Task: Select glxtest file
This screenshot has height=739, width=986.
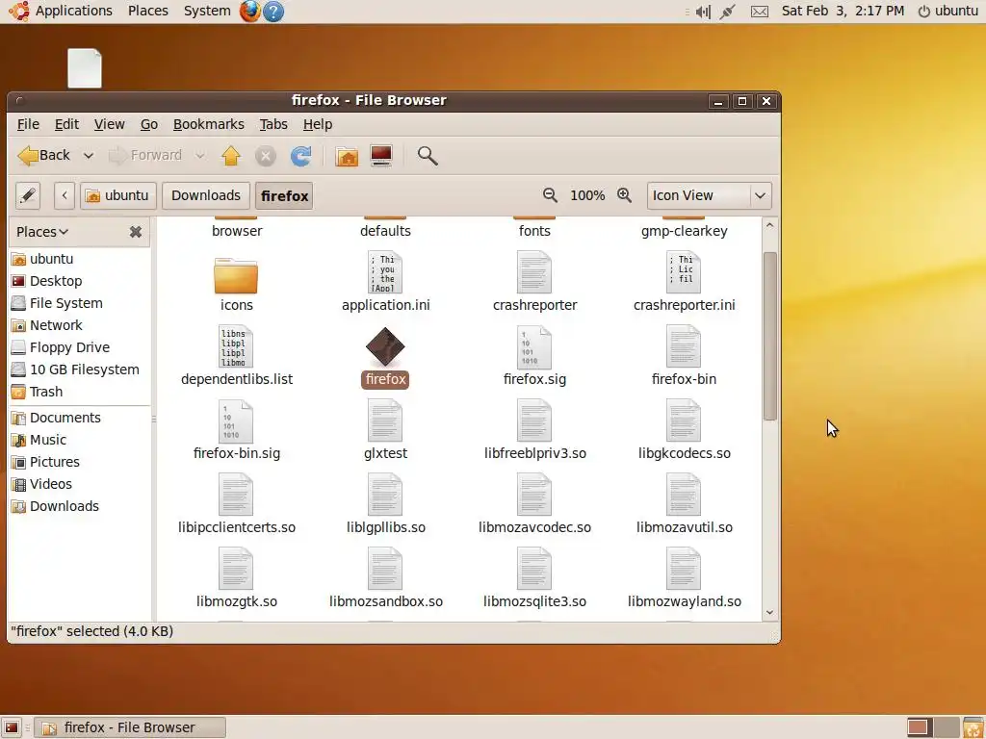Action: (385, 430)
